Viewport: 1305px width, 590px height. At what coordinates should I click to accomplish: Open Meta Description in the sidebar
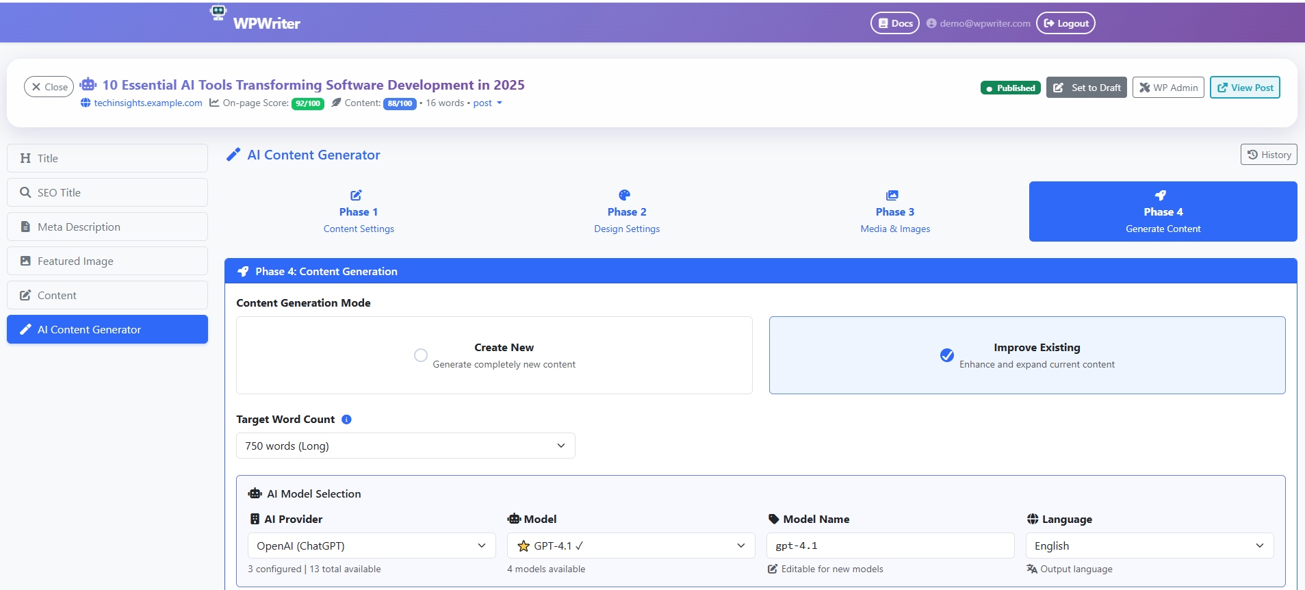pyautogui.click(x=107, y=227)
